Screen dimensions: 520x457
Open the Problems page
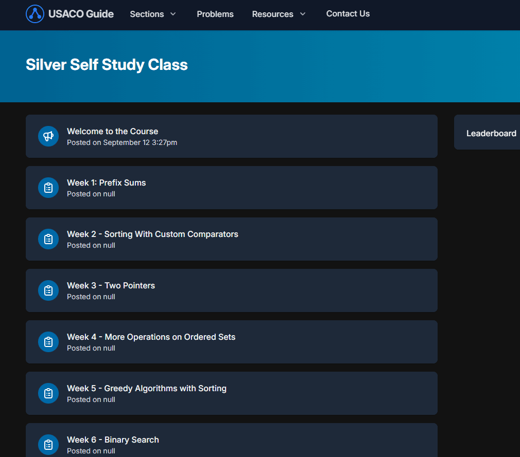(215, 14)
